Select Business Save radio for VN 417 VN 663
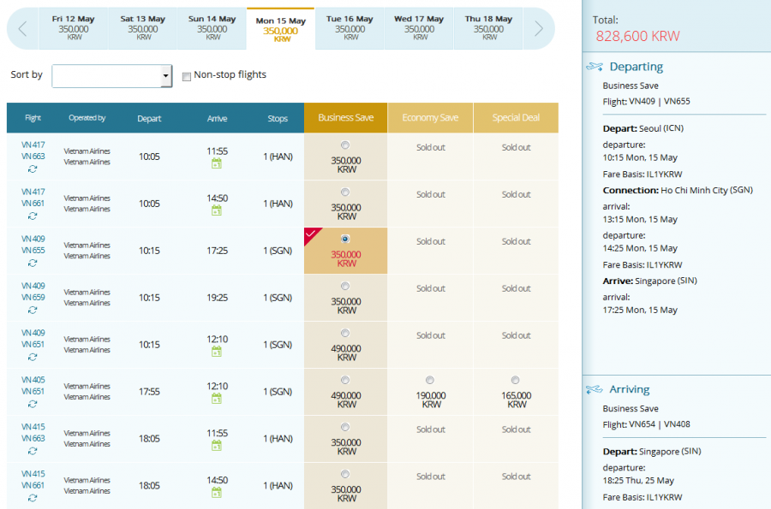Image resolution: width=771 pixels, height=509 pixels. click(345, 145)
